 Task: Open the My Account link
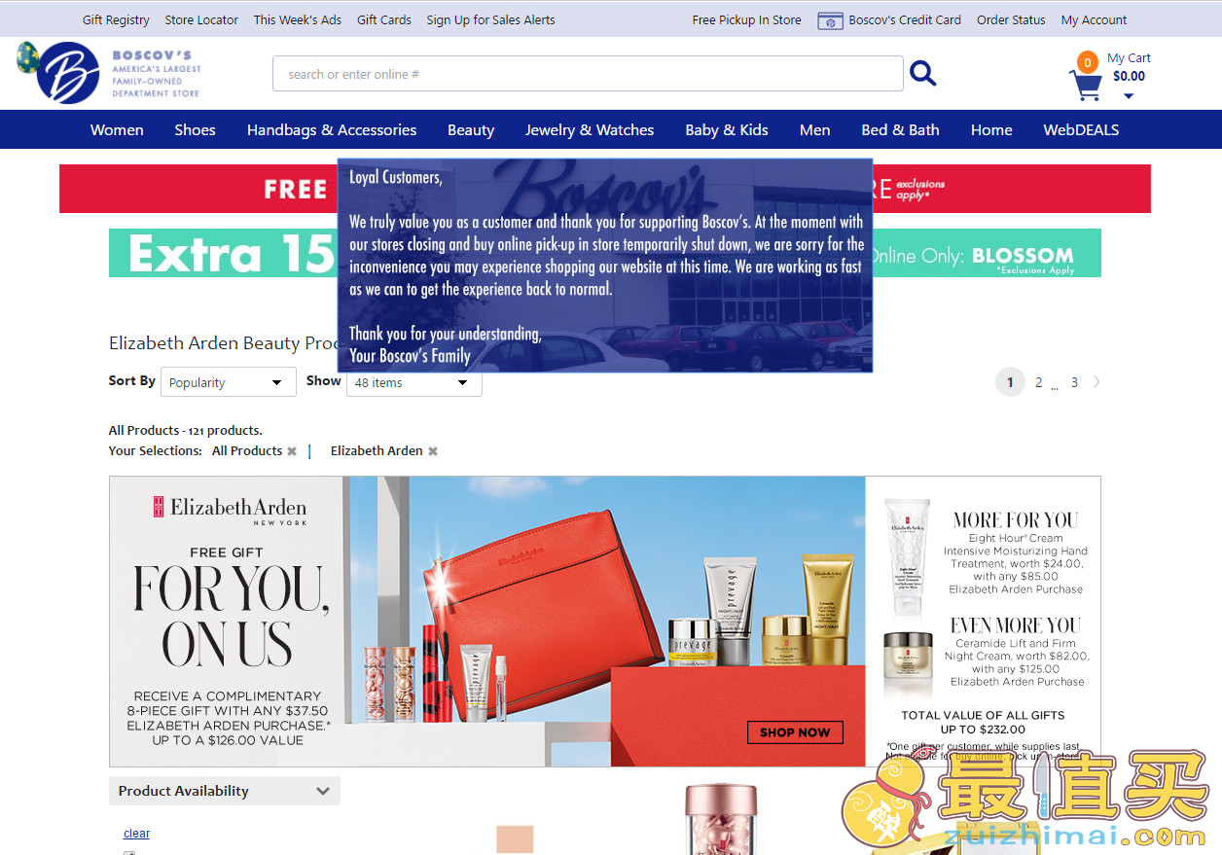pyautogui.click(x=1094, y=19)
